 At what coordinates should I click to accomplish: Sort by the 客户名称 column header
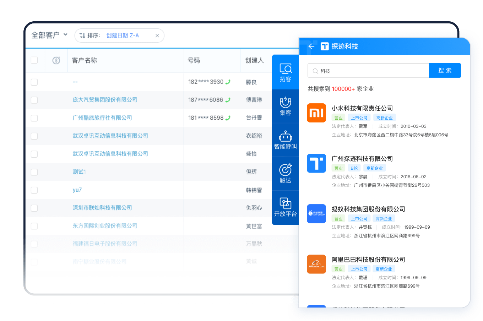click(84, 60)
